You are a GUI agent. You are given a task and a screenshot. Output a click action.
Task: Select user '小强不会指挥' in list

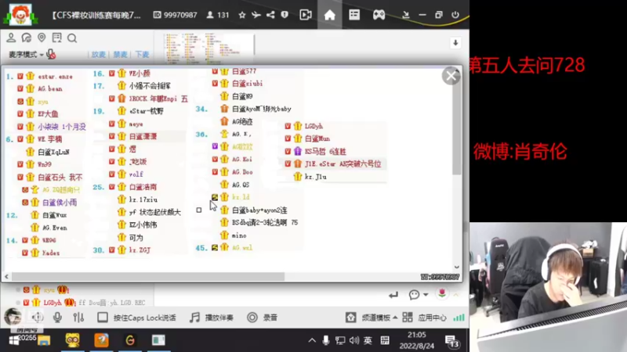pyautogui.click(x=150, y=86)
